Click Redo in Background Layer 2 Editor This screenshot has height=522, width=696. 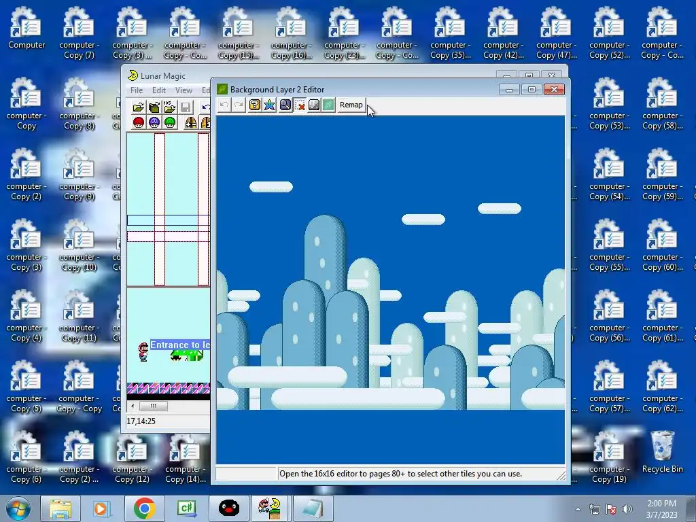pyautogui.click(x=239, y=105)
